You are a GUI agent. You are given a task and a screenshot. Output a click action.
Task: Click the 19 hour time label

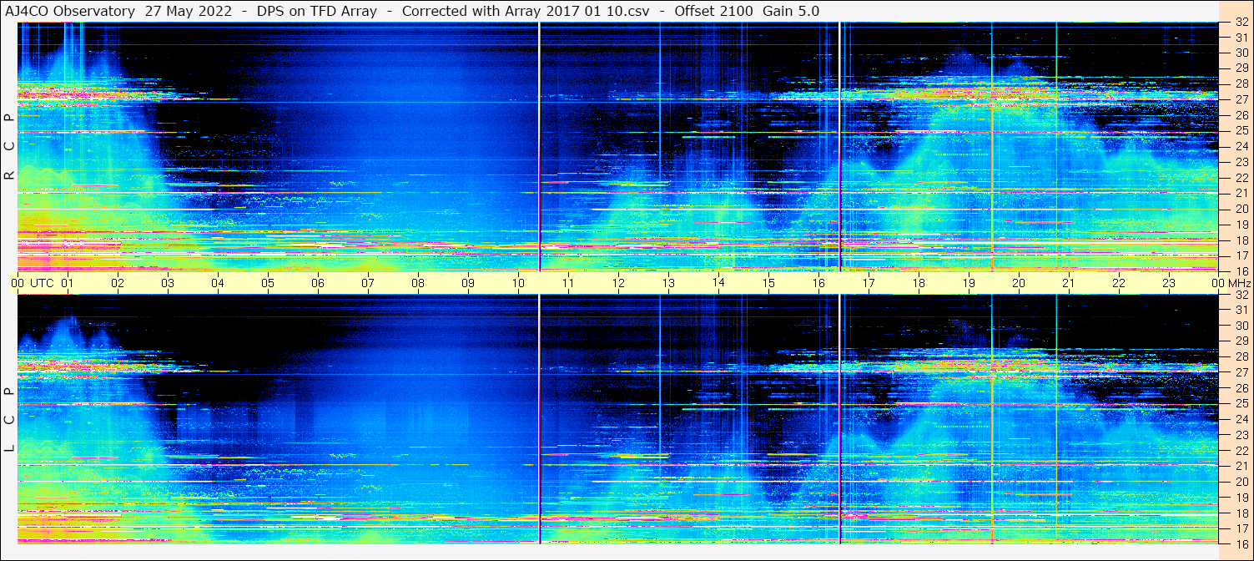coord(969,283)
